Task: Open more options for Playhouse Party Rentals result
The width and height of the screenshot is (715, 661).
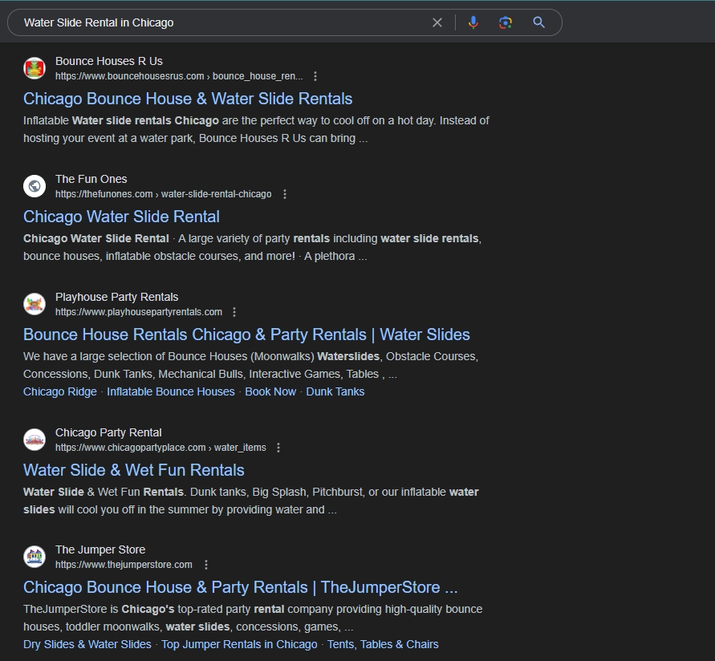Action: (234, 312)
